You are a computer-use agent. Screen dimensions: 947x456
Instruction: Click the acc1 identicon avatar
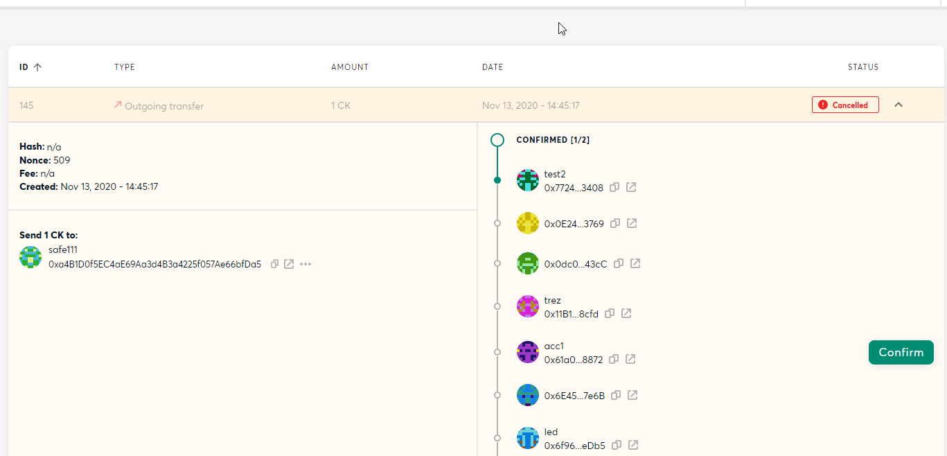pos(528,352)
